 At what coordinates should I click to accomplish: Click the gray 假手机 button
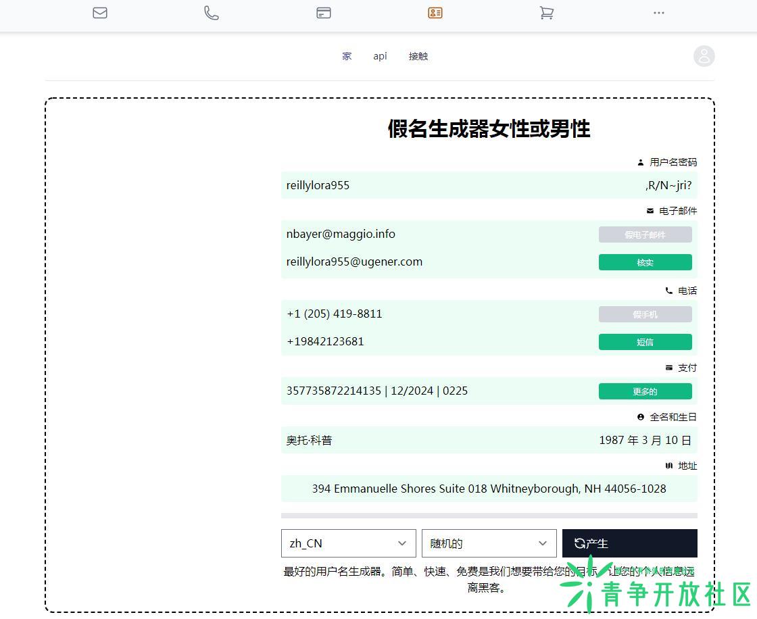[x=645, y=314]
